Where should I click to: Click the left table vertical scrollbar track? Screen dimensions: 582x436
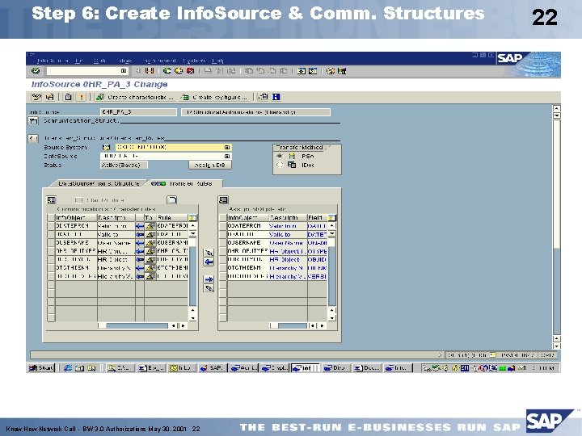(x=192, y=275)
